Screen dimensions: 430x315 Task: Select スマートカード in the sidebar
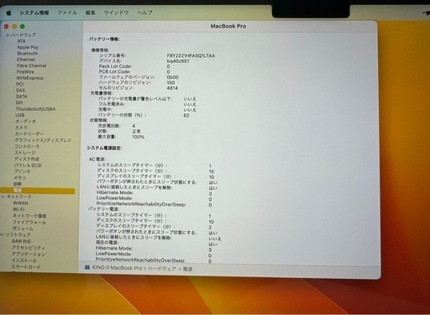point(26,267)
